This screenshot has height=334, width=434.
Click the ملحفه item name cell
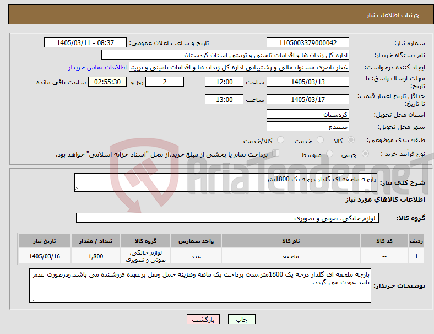(x=291, y=256)
